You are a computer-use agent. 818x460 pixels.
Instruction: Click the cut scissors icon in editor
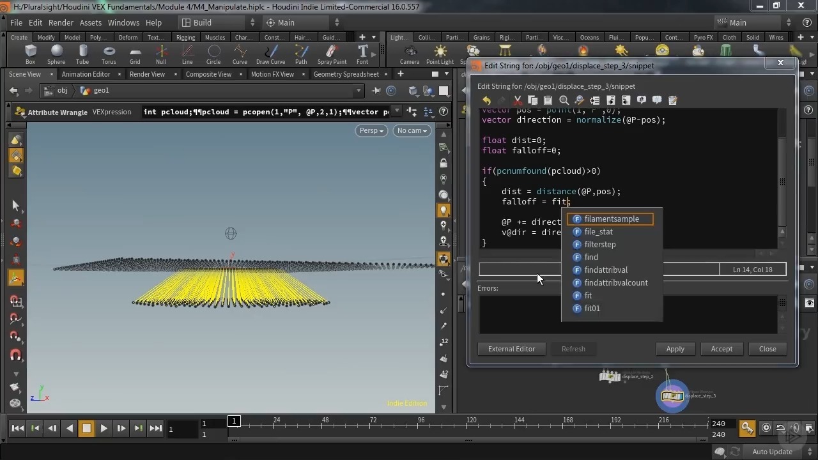pos(518,100)
